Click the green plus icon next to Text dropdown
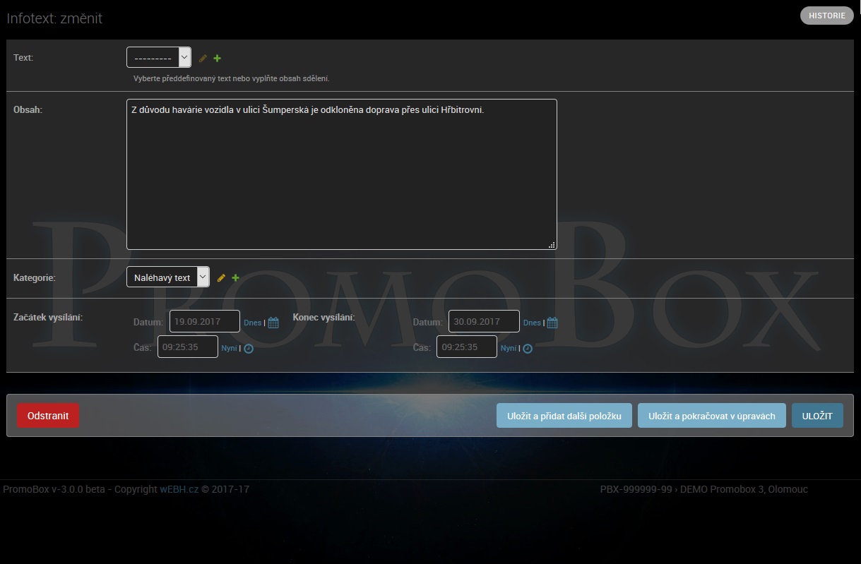 click(x=218, y=59)
